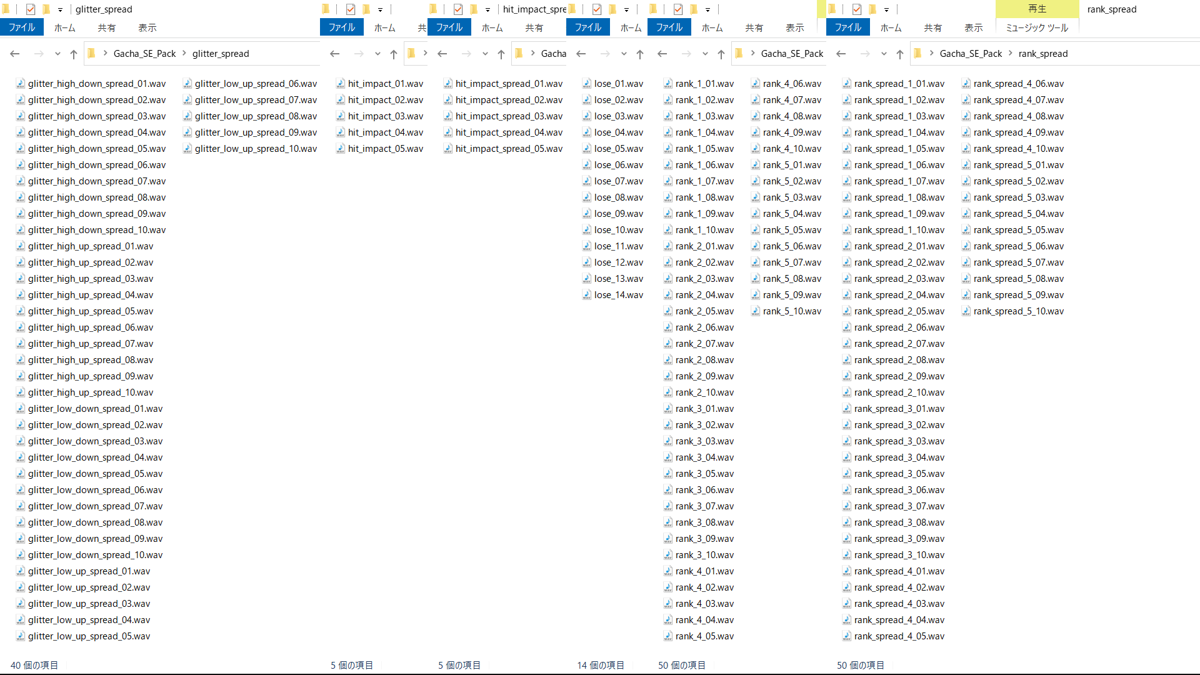Click back arrow in rank_spread window

pyautogui.click(x=841, y=54)
